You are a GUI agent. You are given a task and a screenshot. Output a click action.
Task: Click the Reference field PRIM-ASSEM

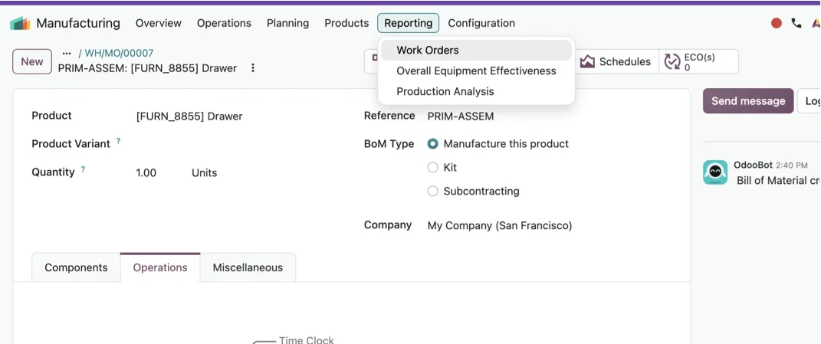pos(461,116)
